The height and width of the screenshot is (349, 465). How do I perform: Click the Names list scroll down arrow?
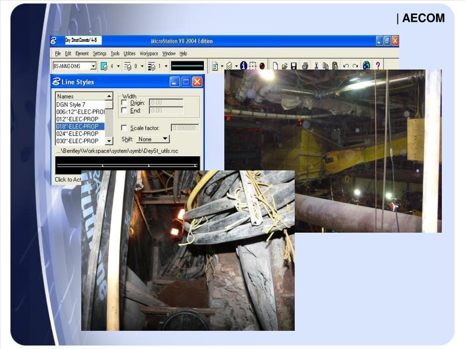[x=109, y=141]
